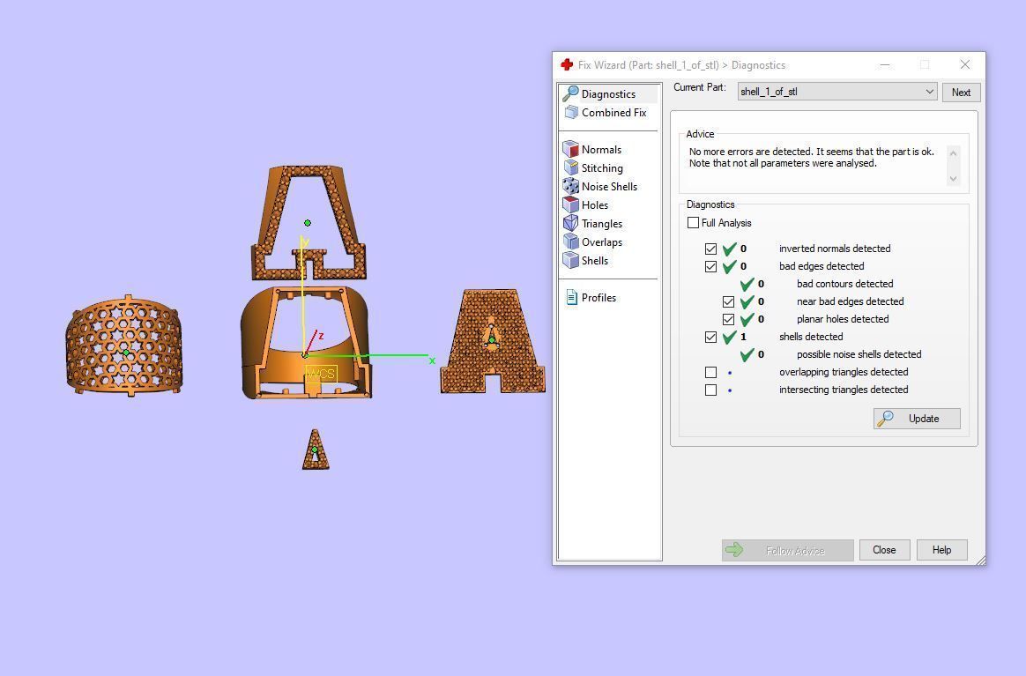Click the Holes cube icon
This screenshot has height=676, width=1026.
click(570, 204)
